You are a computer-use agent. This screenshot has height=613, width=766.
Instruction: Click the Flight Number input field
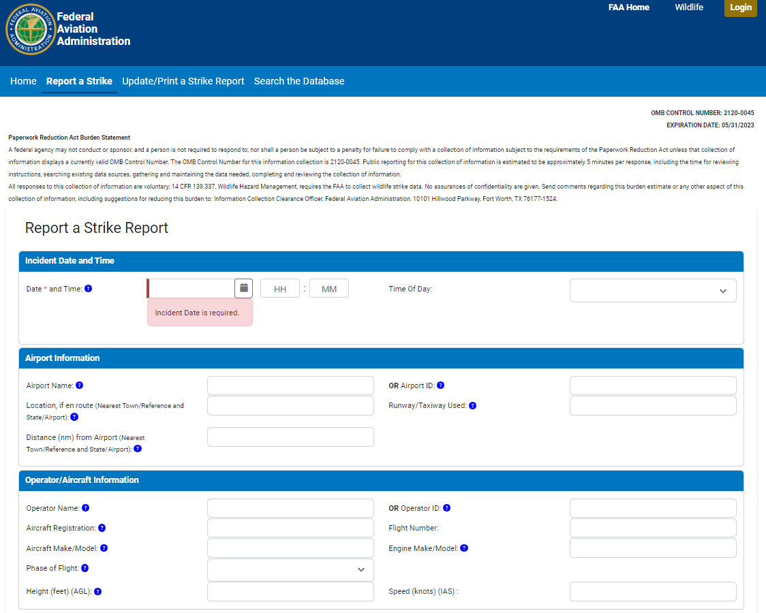(652, 528)
